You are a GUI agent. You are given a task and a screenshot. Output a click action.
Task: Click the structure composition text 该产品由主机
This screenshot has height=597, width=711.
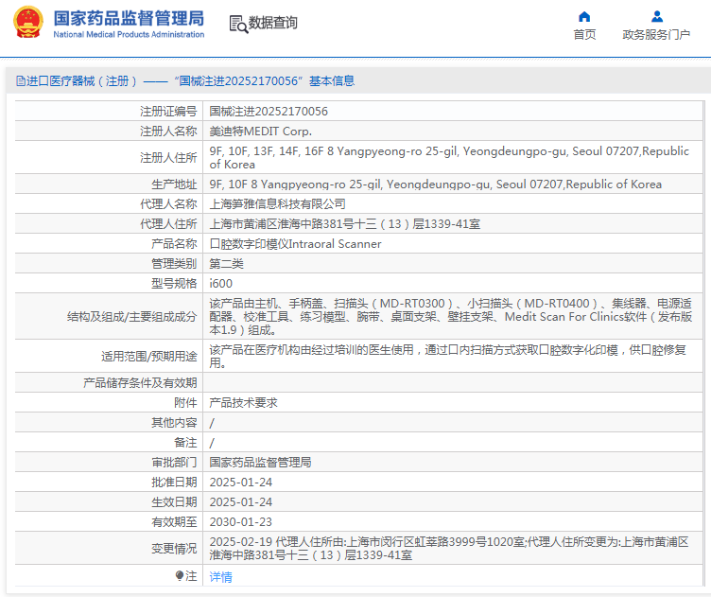click(x=451, y=317)
